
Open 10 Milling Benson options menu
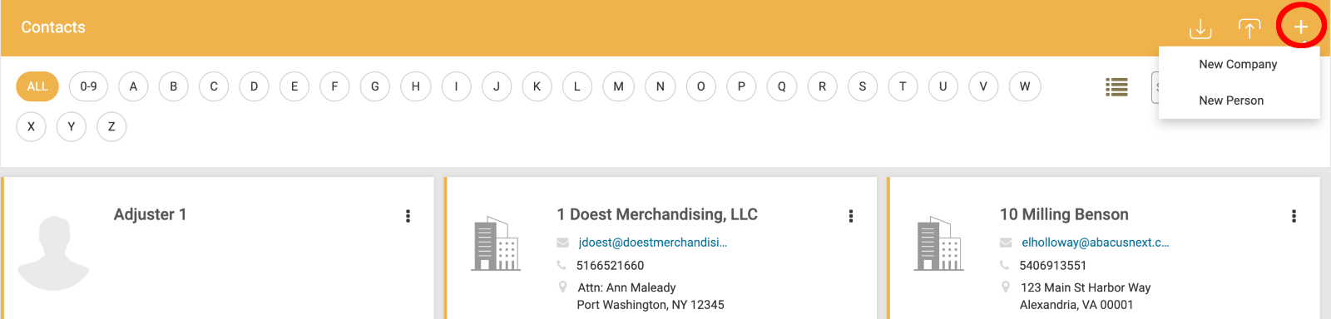tap(1294, 216)
